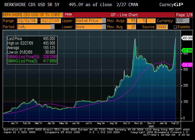
Task: Click the Page 1/8 indicator
Action: [x=184, y=15]
